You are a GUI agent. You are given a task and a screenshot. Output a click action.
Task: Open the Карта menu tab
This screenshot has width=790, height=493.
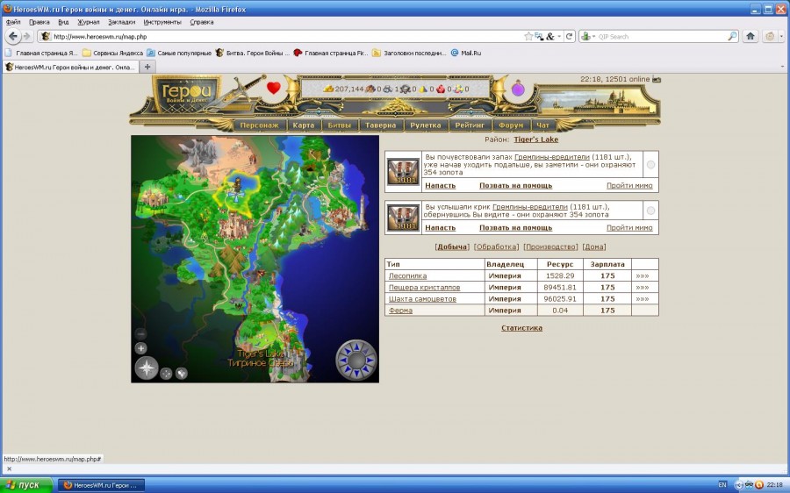(x=304, y=125)
